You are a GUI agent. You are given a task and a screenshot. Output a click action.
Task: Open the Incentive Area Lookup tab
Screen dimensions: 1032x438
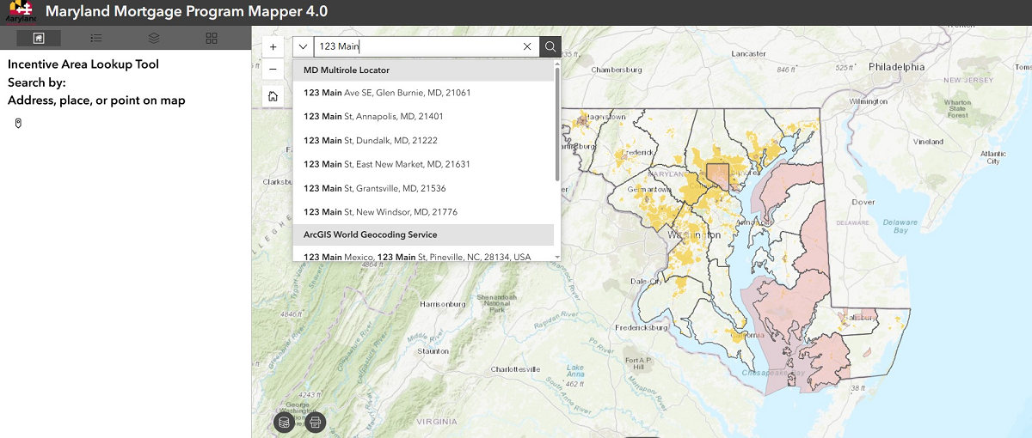pyautogui.click(x=38, y=38)
